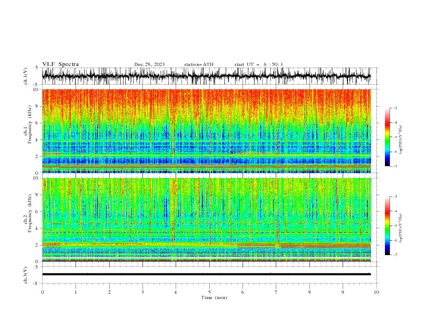Click time axis tick label '2'
424x328 pixels.
coord(109,292)
